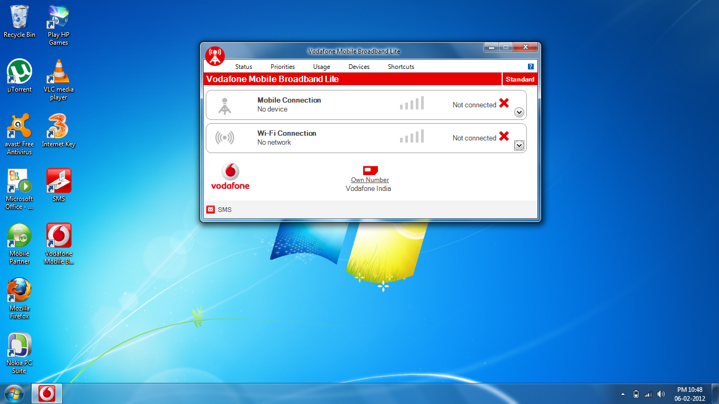Click the 'Vodafone India' operator text

tap(368, 188)
